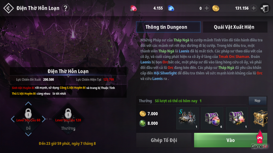This screenshot has height=153, width=273.
Task: Click the right arrow beside Dễ difficulty
Action: 44,119
